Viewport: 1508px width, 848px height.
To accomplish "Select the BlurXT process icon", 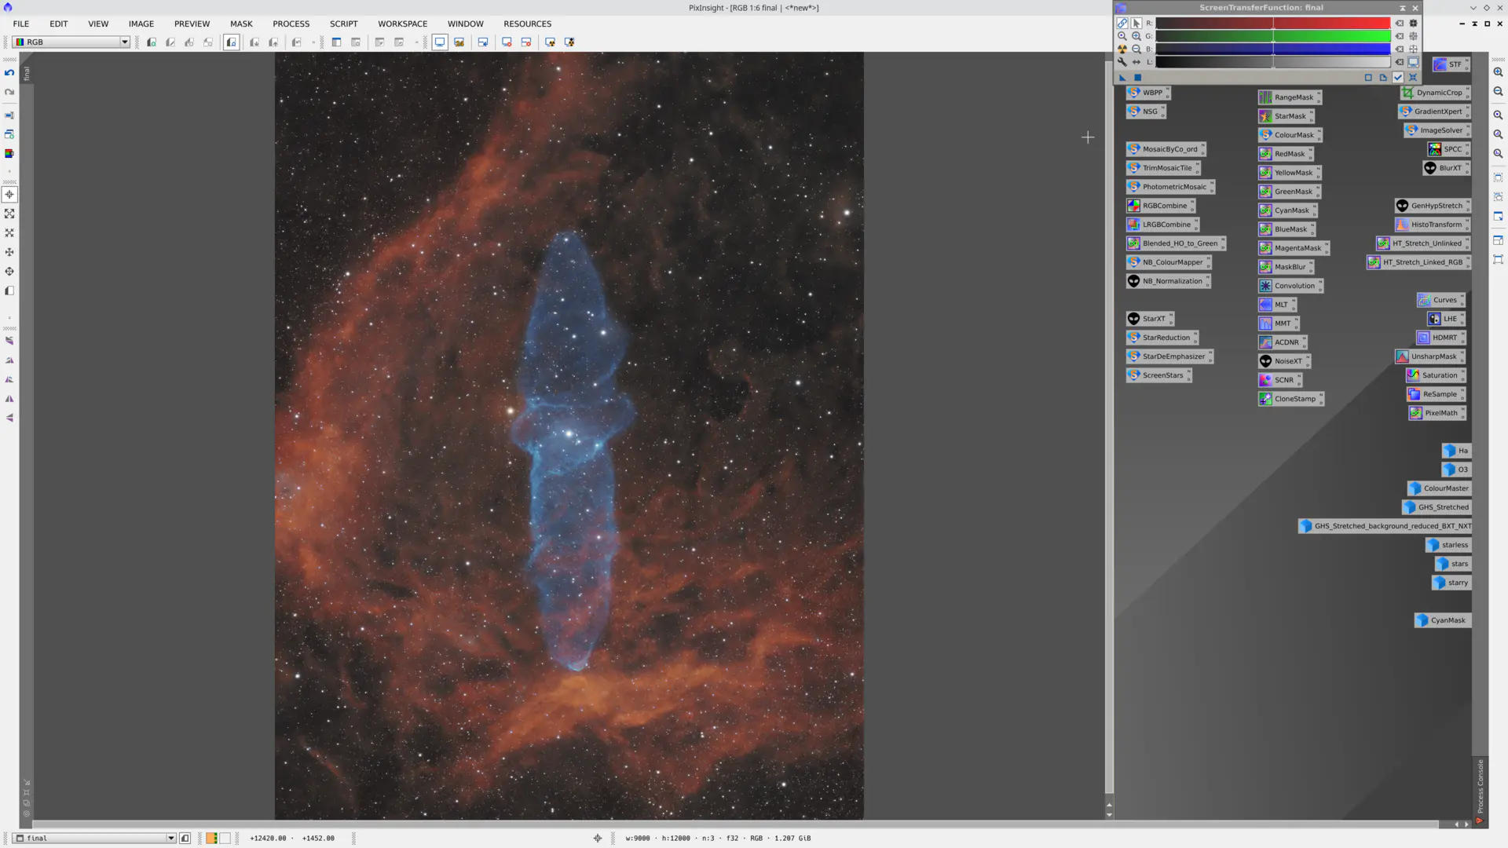I will pyautogui.click(x=1446, y=167).
